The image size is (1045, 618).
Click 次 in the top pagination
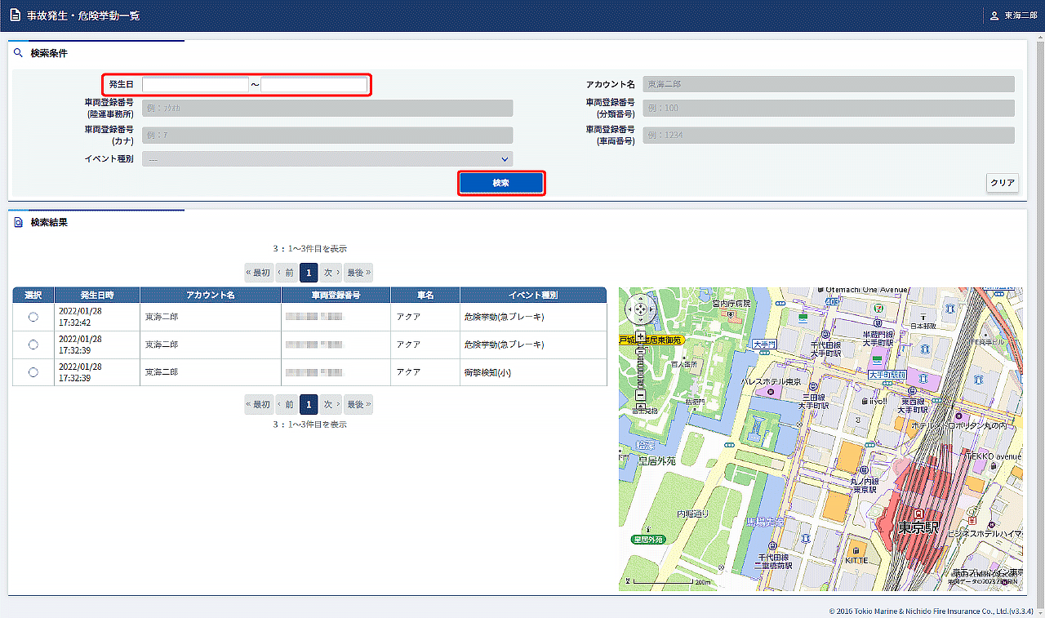(x=330, y=273)
